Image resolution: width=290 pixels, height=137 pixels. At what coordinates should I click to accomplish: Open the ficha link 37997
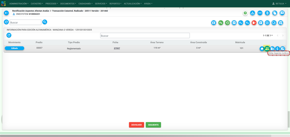[x=117, y=48]
